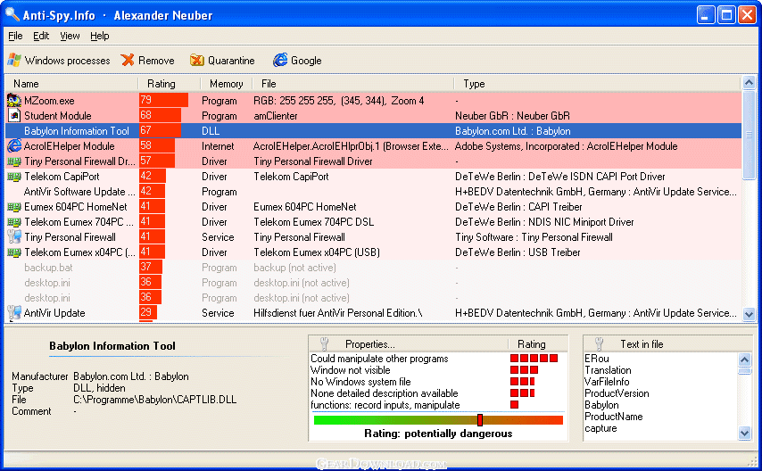Select the Babylon Information Tool row
The width and height of the screenshot is (762, 471).
point(373,131)
